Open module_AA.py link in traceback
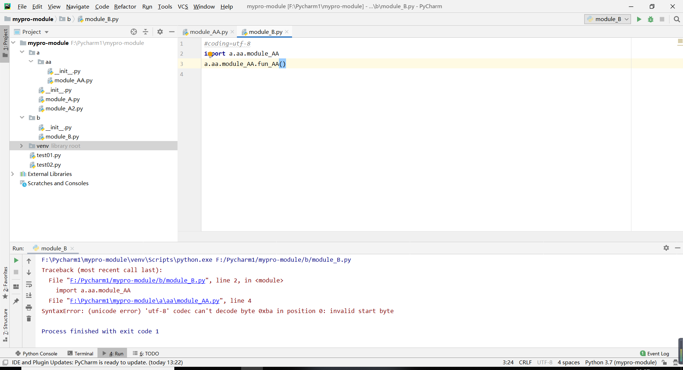 pyautogui.click(x=145, y=301)
